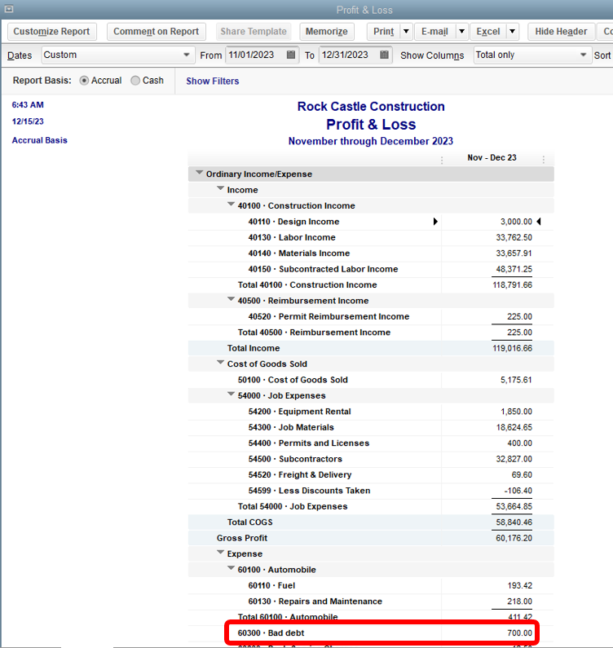The image size is (613, 648).
Task: Select the -106.40 Less Discounts Taken amount
Action: pyautogui.click(x=518, y=491)
